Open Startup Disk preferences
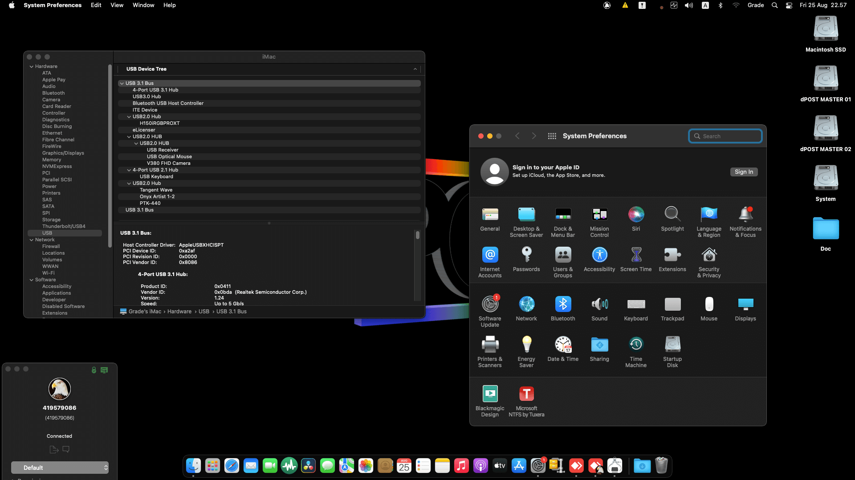Viewport: 855px width, 480px height. click(x=672, y=352)
